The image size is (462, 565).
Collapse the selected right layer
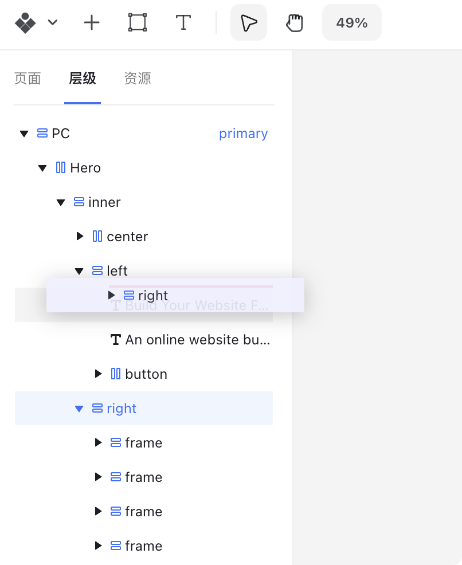pos(79,409)
